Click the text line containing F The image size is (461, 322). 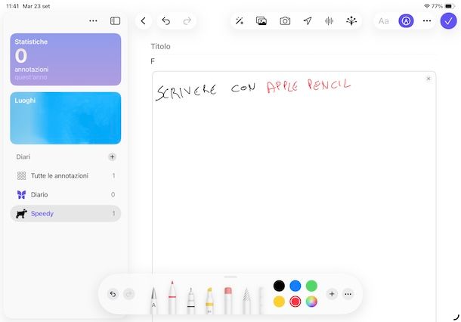click(293, 61)
